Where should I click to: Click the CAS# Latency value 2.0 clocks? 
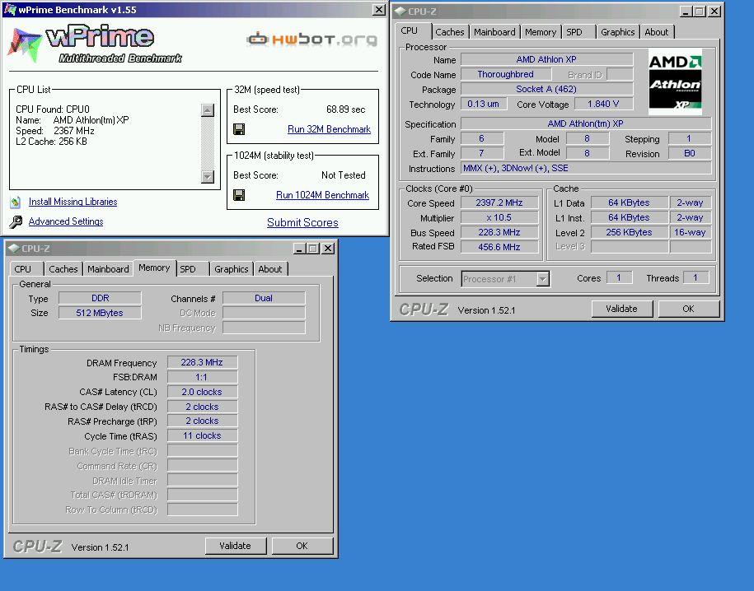tap(202, 392)
